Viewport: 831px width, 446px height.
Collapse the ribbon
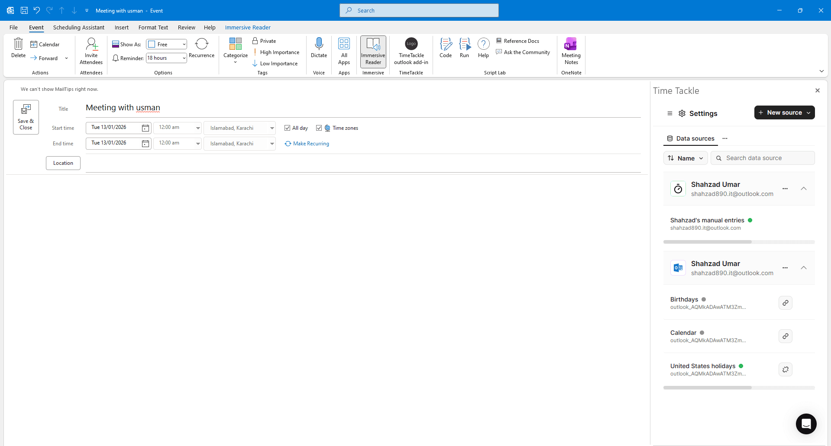[x=821, y=71]
